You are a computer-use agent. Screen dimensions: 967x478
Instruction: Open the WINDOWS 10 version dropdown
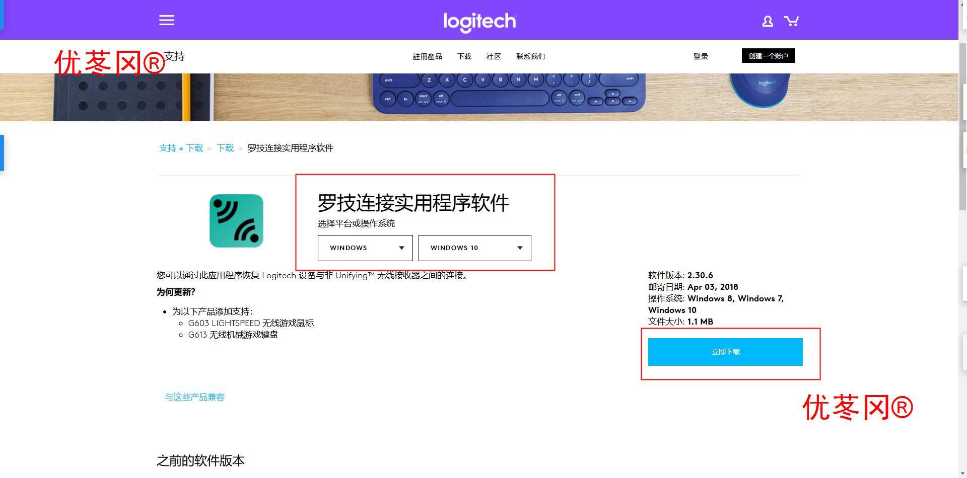click(x=475, y=248)
